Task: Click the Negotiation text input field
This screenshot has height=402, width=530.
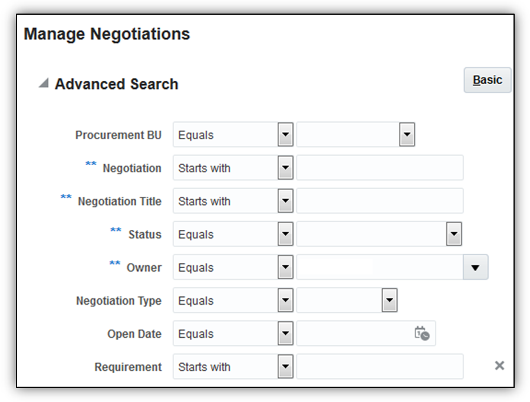Action: (380, 168)
